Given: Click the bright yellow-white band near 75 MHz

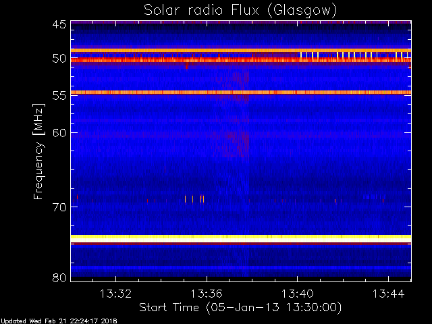Looking at the screenshot, I should [x=241, y=238].
